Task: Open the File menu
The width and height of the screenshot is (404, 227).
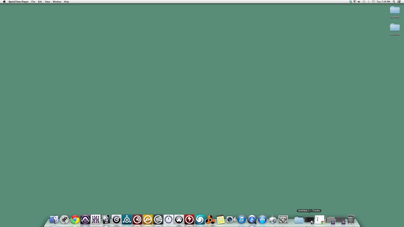Action: (33, 2)
